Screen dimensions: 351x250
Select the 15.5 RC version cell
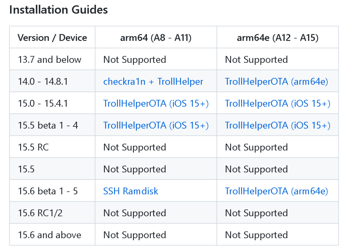(33, 147)
